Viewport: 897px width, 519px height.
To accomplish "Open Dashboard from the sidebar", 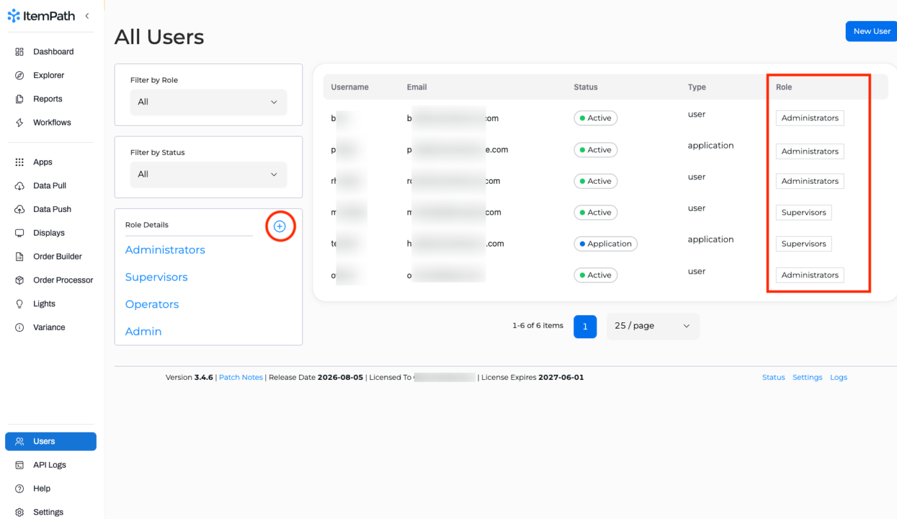I will pos(53,52).
